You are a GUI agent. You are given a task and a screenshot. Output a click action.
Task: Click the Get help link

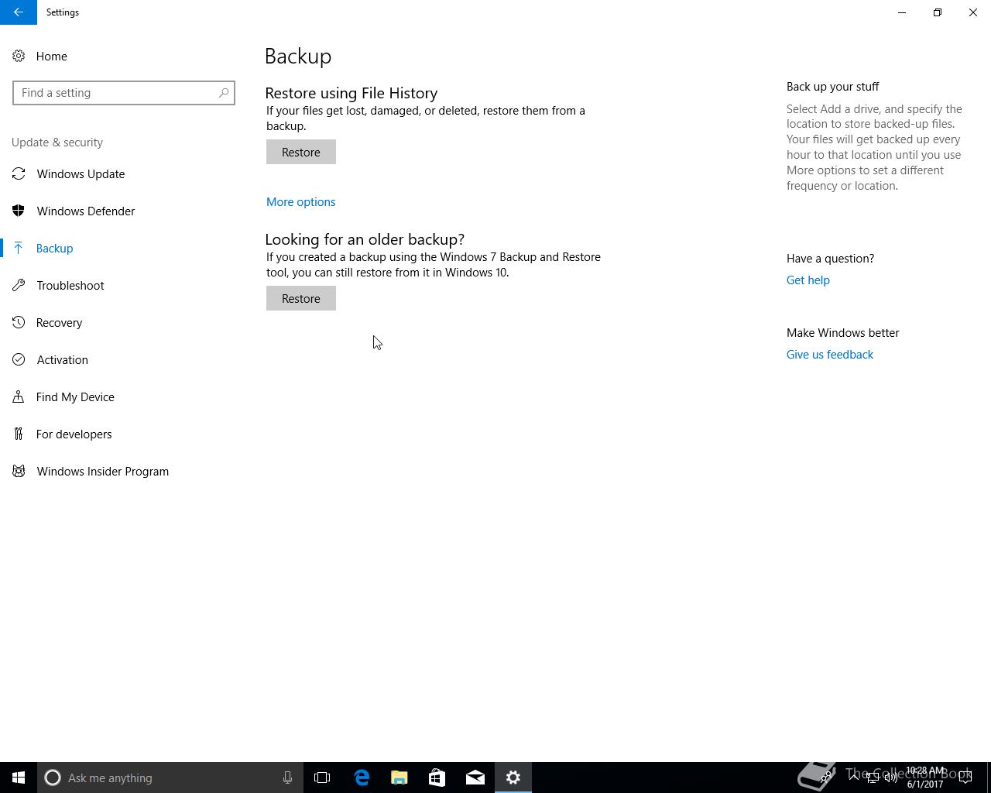coord(808,280)
